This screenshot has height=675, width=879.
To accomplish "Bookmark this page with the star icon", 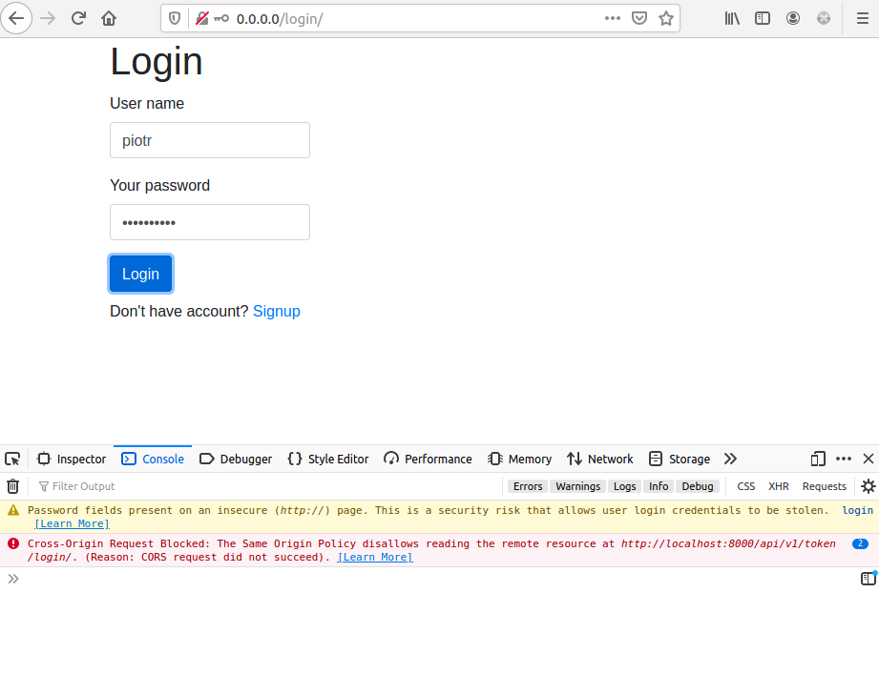I will point(666,18).
